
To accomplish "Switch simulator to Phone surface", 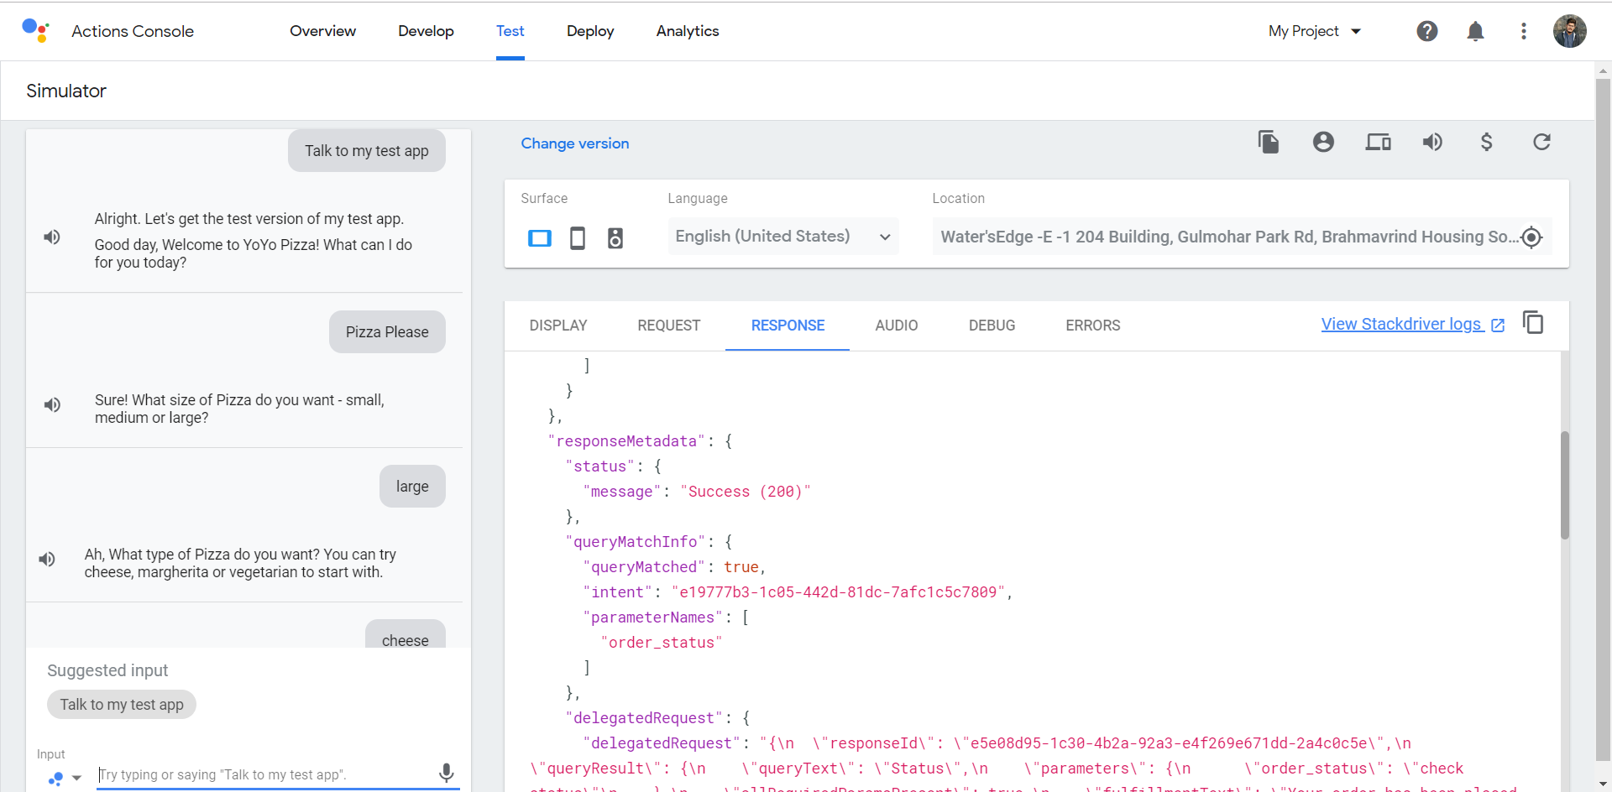I will point(578,238).
